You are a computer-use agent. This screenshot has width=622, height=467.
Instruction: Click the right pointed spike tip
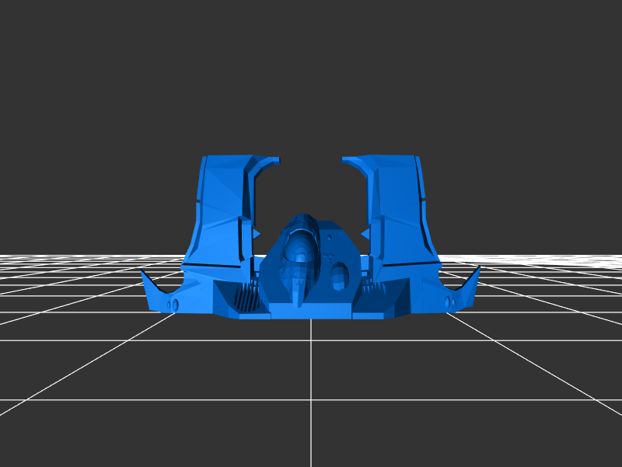478,269
